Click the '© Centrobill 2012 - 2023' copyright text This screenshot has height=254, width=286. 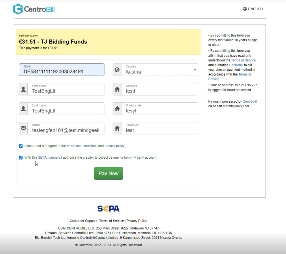coord(108,245)
